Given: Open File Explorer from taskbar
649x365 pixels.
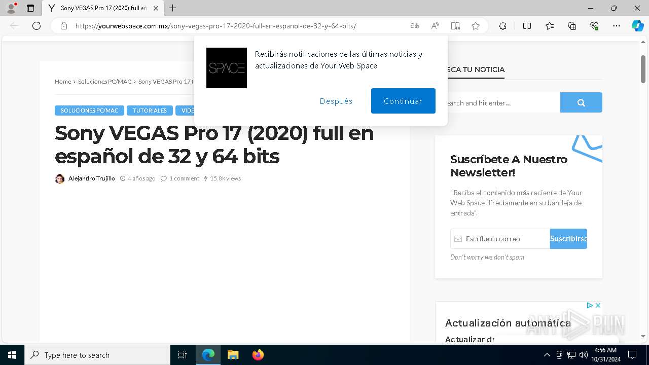Looking at the screenshot, I should click(233, 355).
